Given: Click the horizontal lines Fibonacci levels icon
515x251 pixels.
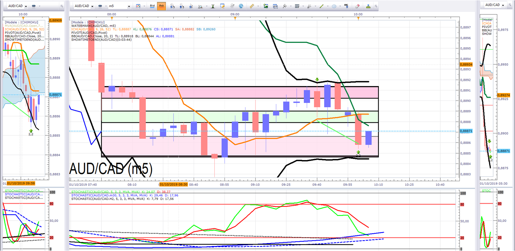Looking at the screenshot, I should click(297, 6).
